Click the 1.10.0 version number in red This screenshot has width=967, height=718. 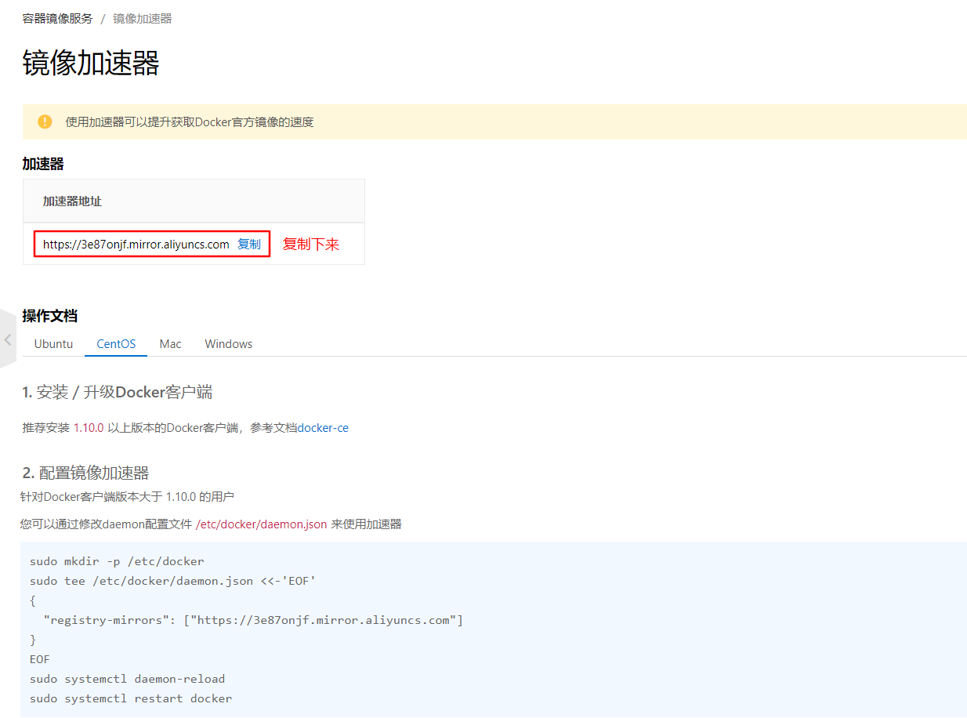click(x=89, y=427)
